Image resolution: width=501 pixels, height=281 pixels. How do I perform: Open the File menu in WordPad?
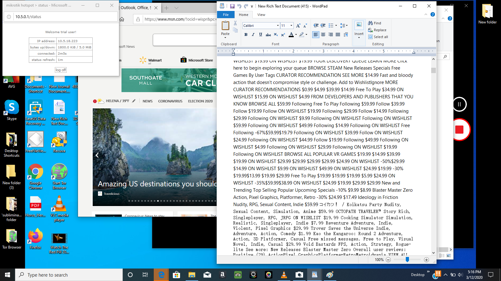(226, 15)
